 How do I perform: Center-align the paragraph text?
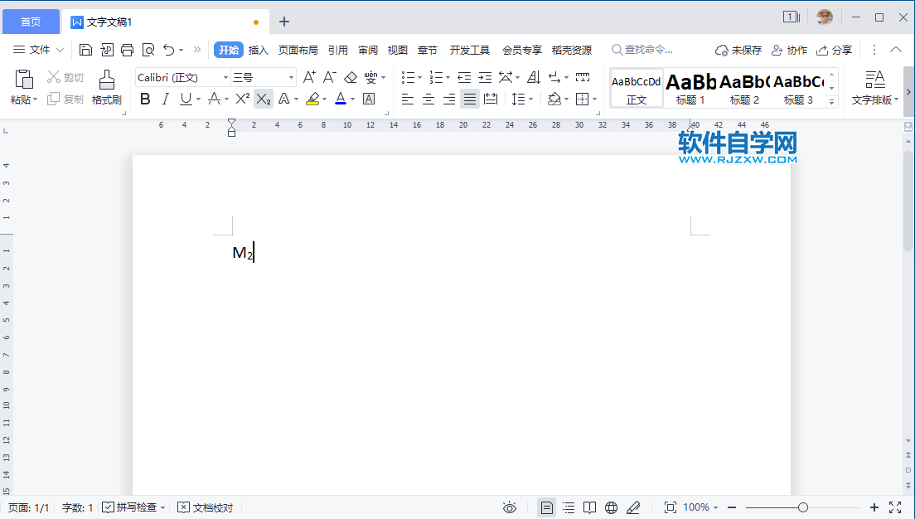[x=428, y=99]
